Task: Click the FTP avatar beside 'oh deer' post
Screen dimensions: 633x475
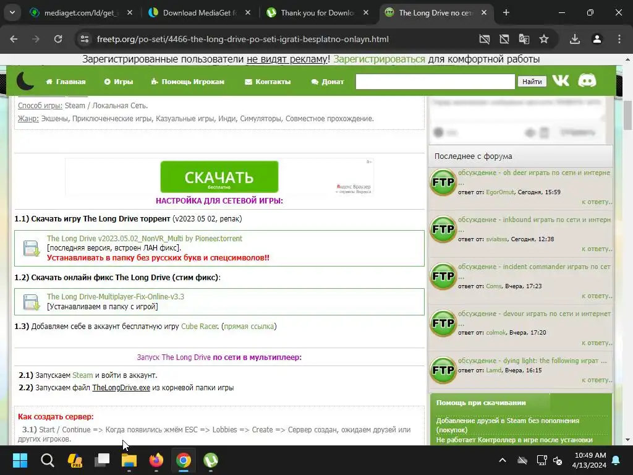Action: pyautogui.click(x=443, y=182)
